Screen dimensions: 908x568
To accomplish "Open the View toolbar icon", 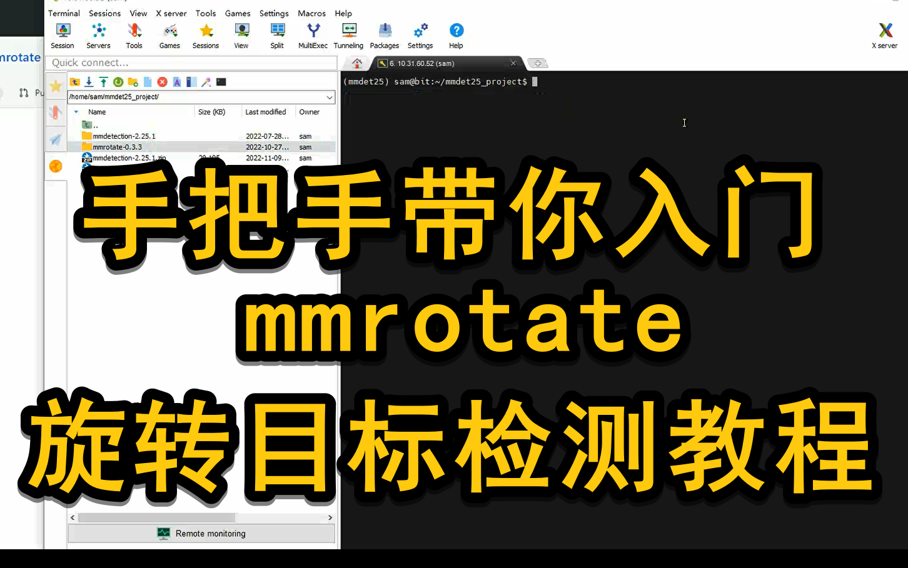I will (x=241, y=36).
